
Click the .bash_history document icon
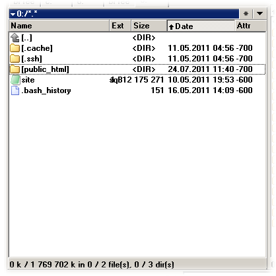[15, 90]
